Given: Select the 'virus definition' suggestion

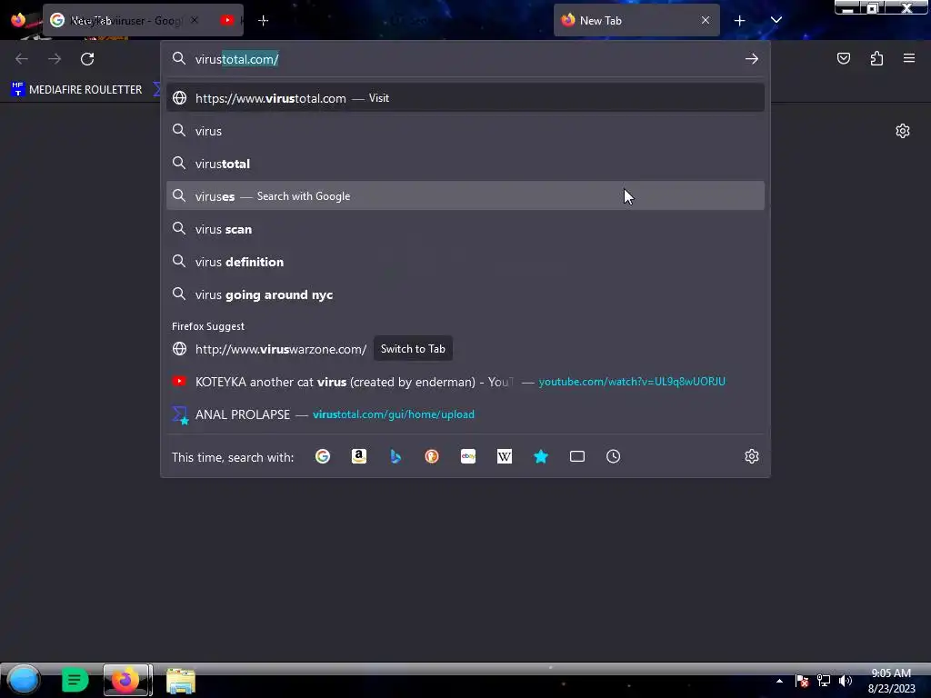Looking at the screenshot, I should (x=465, y=262).
